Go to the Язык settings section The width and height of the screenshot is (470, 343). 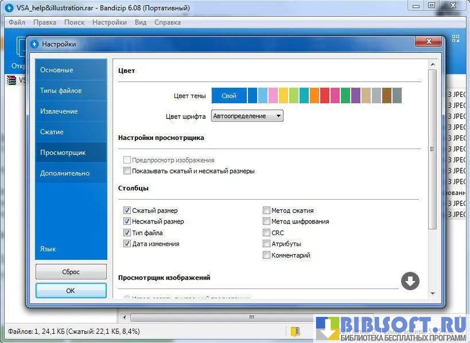48,248
